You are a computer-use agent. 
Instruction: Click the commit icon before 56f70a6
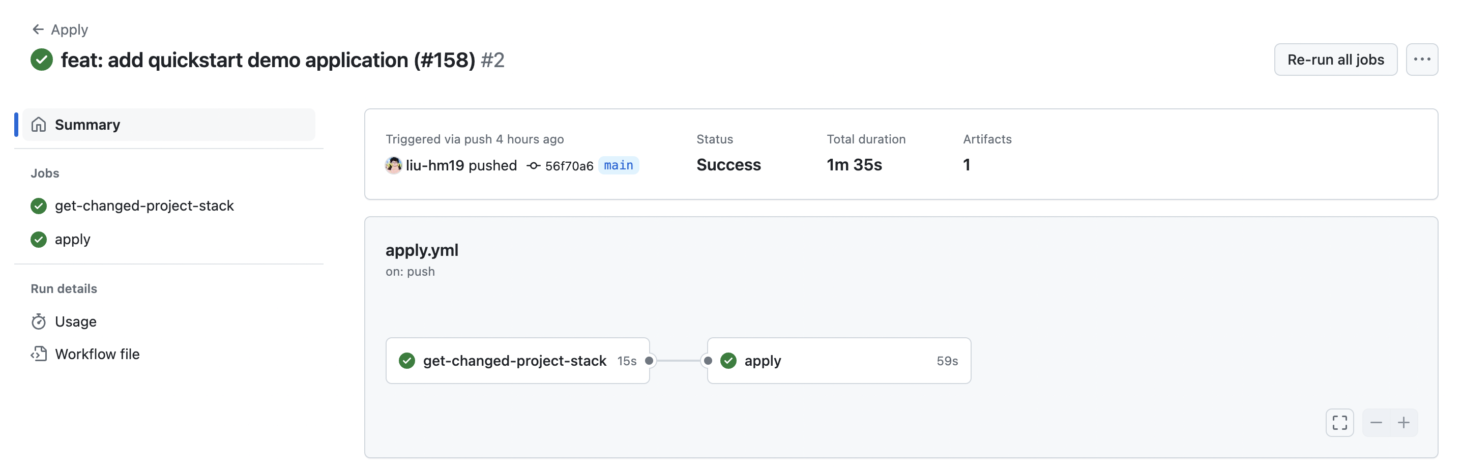(x=533, y=165)
